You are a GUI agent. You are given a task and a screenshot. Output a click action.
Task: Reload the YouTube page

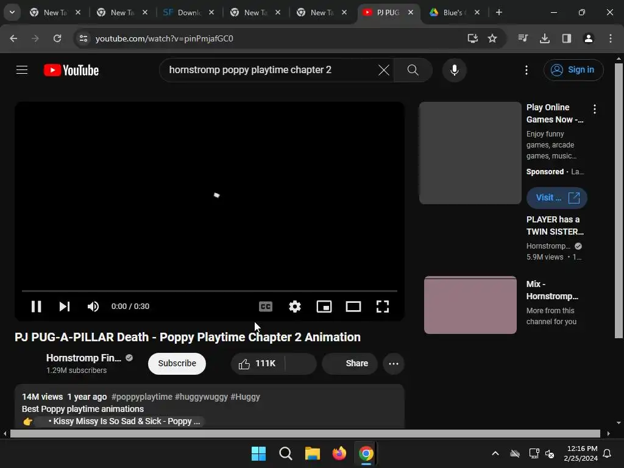click(x=57, y=38)
